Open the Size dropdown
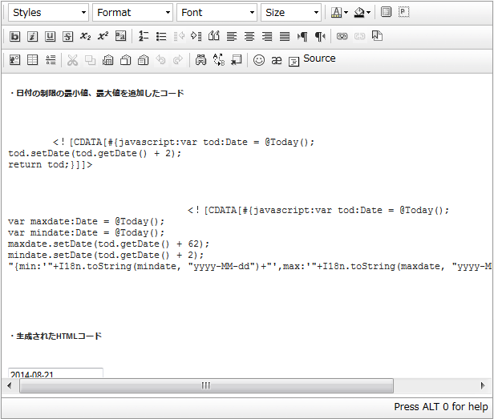The image size is (494, 419). coord(291,13)
